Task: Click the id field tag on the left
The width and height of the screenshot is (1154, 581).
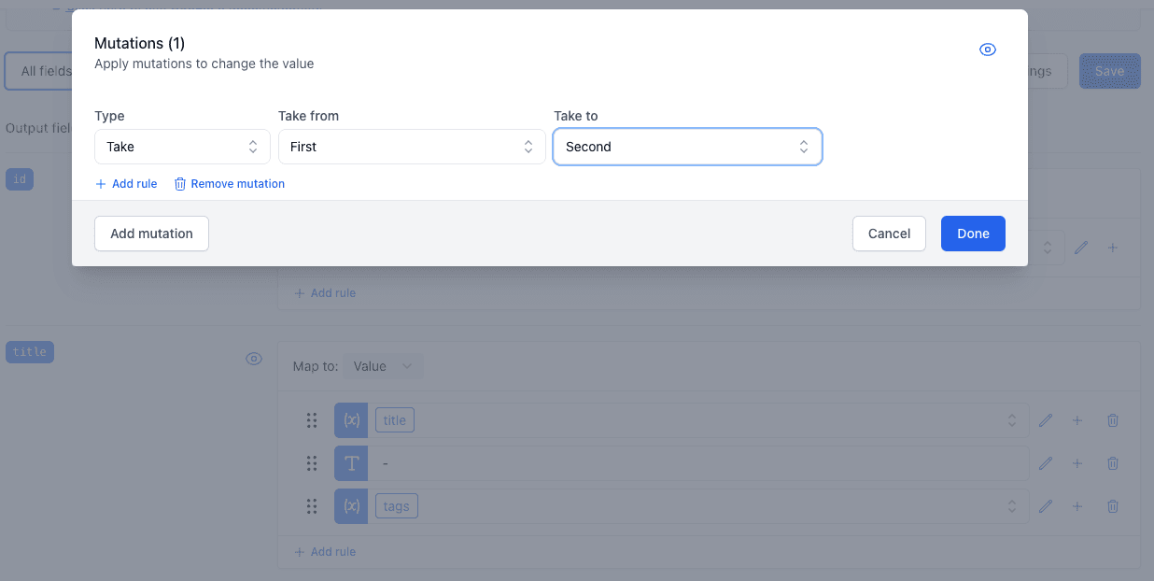Action: (x=19, y=178)
